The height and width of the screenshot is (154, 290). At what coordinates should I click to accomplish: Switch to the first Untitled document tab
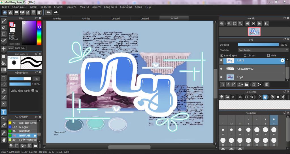tap(57, 18)
